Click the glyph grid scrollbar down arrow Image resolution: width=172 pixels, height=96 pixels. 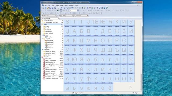click(x=141, y=91)
